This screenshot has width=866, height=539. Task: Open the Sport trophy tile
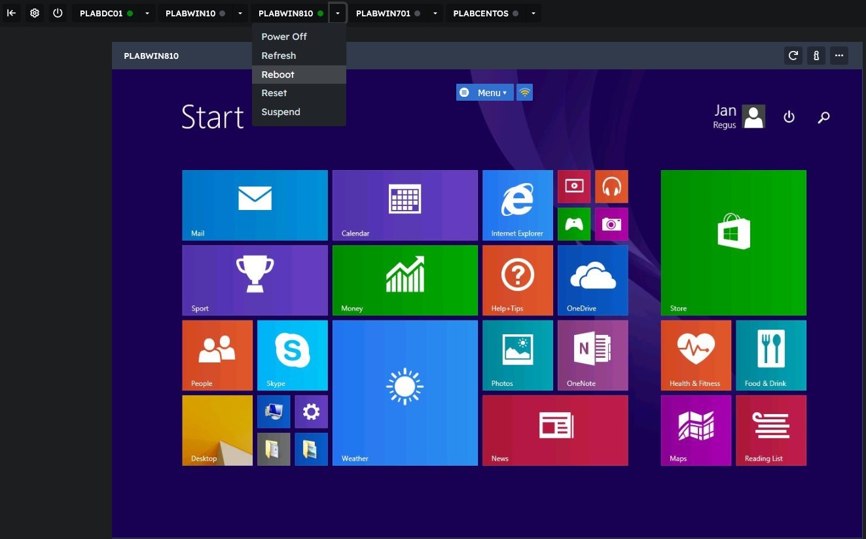point(255,281)
